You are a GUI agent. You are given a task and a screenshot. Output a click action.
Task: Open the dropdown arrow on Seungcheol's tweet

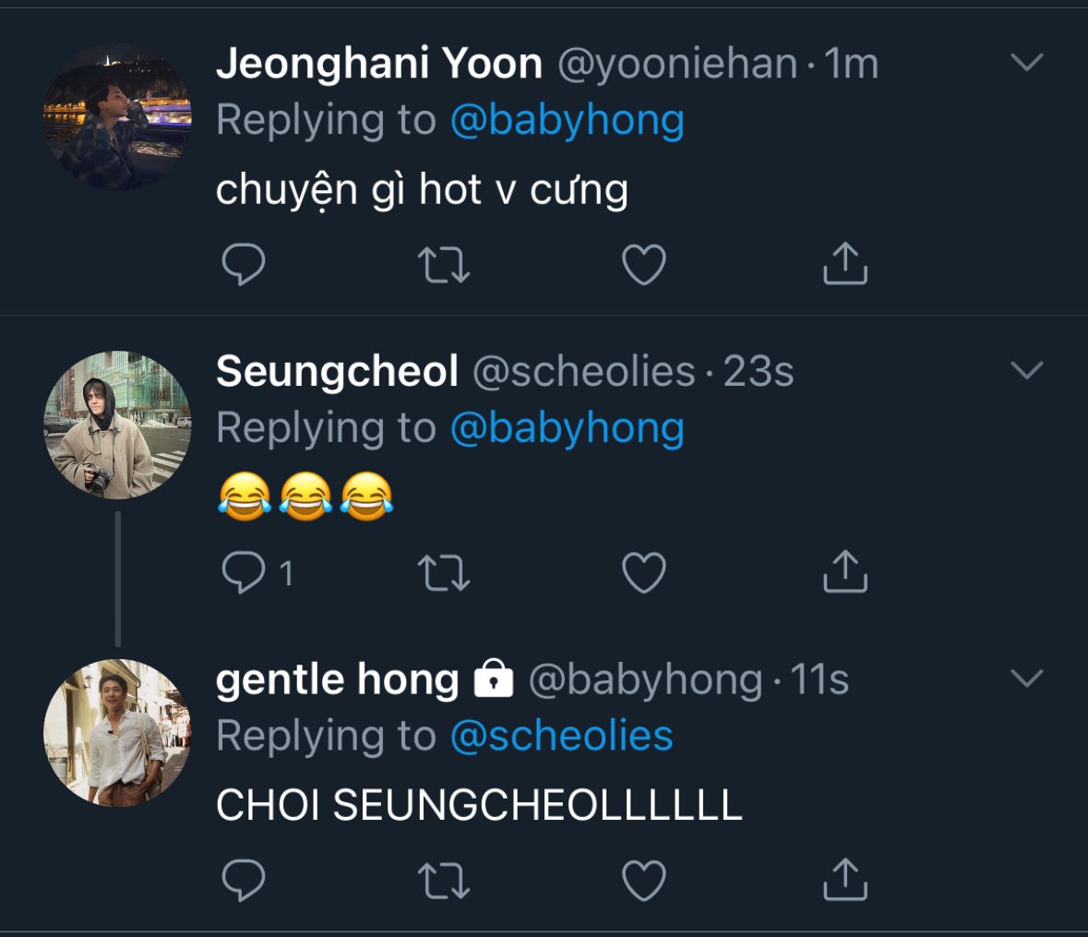click(1027, 370)
